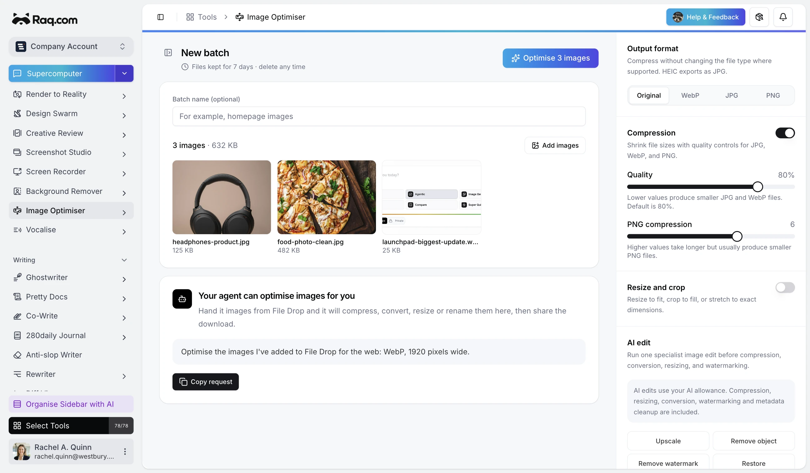Click Optimise 3 images button
The image size is (810, 473).
coord(550,58)
